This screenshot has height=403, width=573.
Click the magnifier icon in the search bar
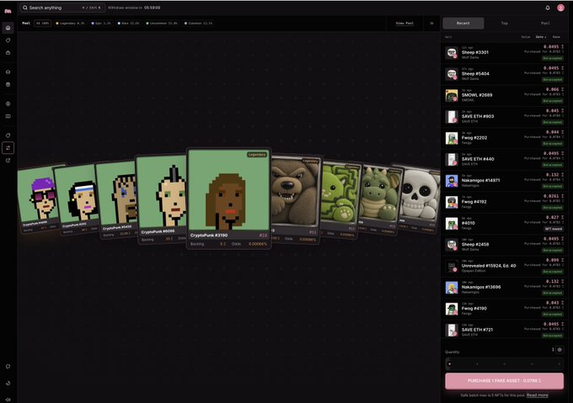24,8
